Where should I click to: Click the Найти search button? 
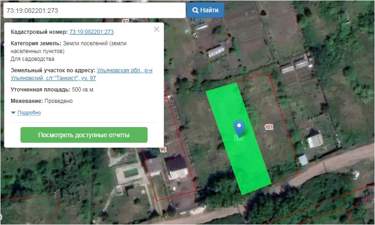pyautogui.click(x=205, y=10)
